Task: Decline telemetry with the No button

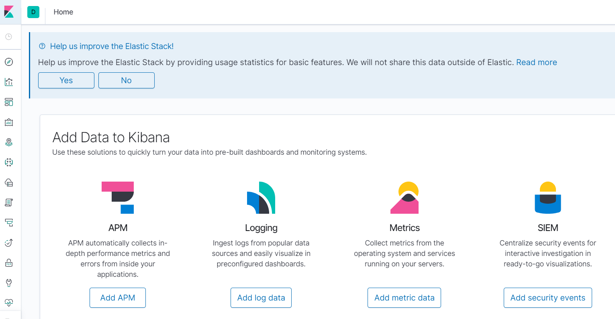Action: [126, 80]
